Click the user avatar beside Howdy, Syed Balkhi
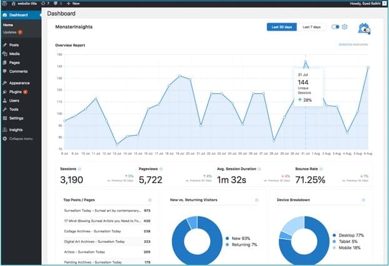This screenshot has width=389, height=266. click(x=384, y=4)
